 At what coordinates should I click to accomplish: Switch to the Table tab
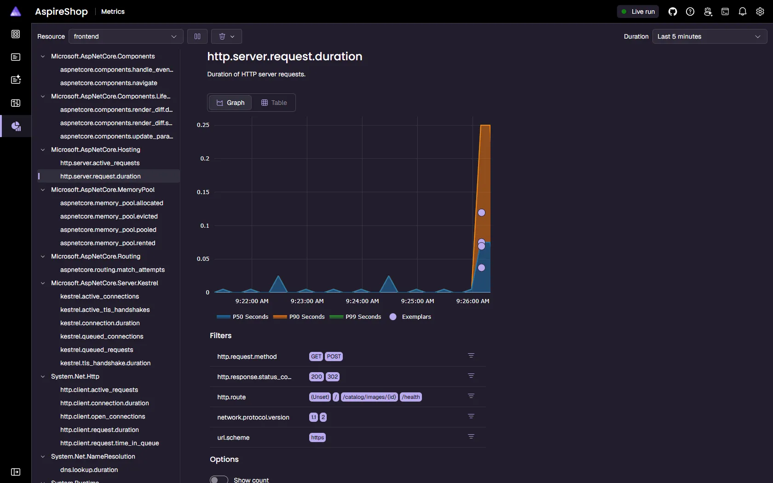[274, 103]
